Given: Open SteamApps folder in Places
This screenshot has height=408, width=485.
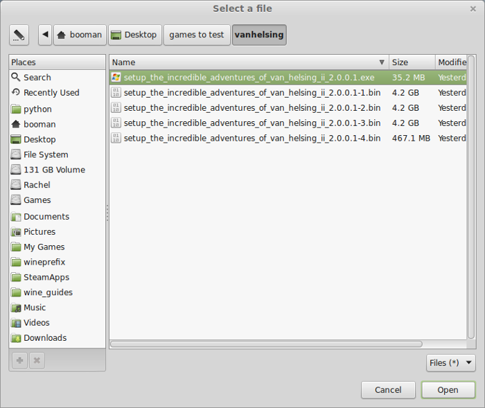Looking at the screenshot, I should pos(57,277).
